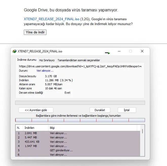Open the XTEND7_RELEASE_2024_FINAL.iso link on the Drive page
167x166 pixels.
pos(52,19)
